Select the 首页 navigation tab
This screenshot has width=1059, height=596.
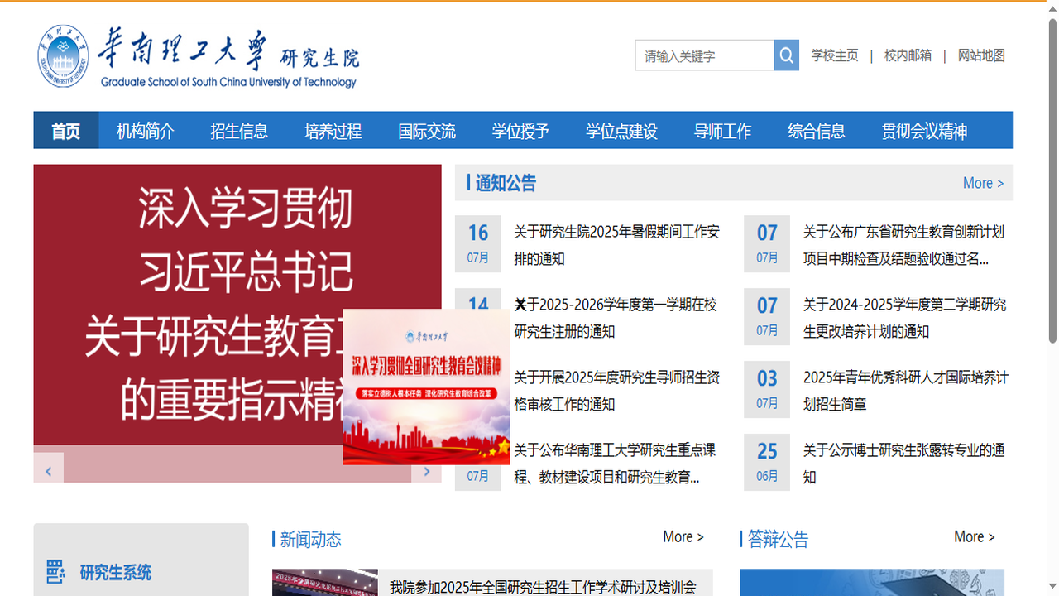[65, 130]
